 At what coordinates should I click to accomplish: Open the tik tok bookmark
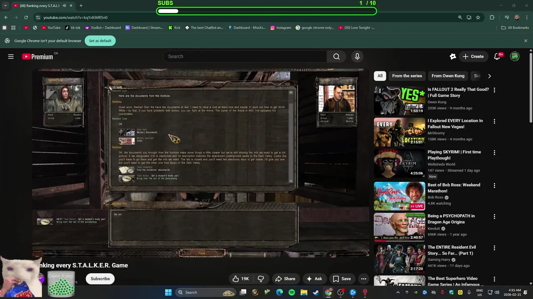pos(72,28)
